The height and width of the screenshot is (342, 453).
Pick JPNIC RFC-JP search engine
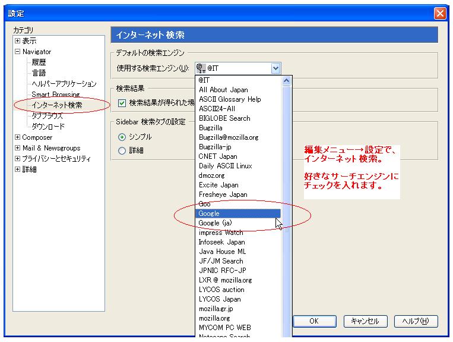[x=238, y=271]
